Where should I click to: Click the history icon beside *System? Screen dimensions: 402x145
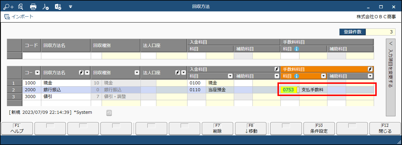pos(109,113)
